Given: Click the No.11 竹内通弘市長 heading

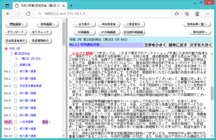Looking at the screenshot, I should pyautogui.click(x=84, y=45).
